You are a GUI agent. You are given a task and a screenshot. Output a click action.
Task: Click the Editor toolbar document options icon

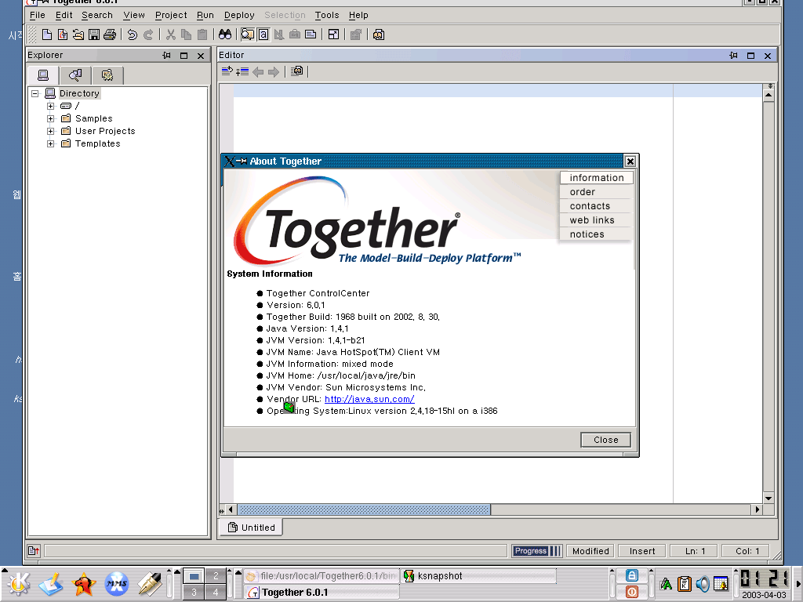[296, 71]
